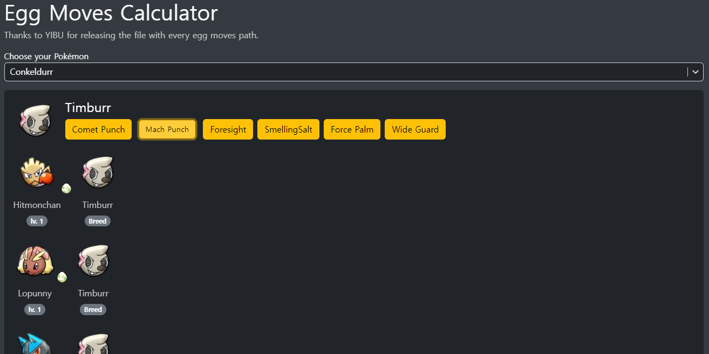Screen dimensions: 709x354
Task: Click the Lopunny sprite icon
Action: coord(35,261)
